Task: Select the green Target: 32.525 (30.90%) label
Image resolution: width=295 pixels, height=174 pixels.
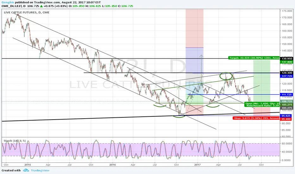Action: point(254,58)
